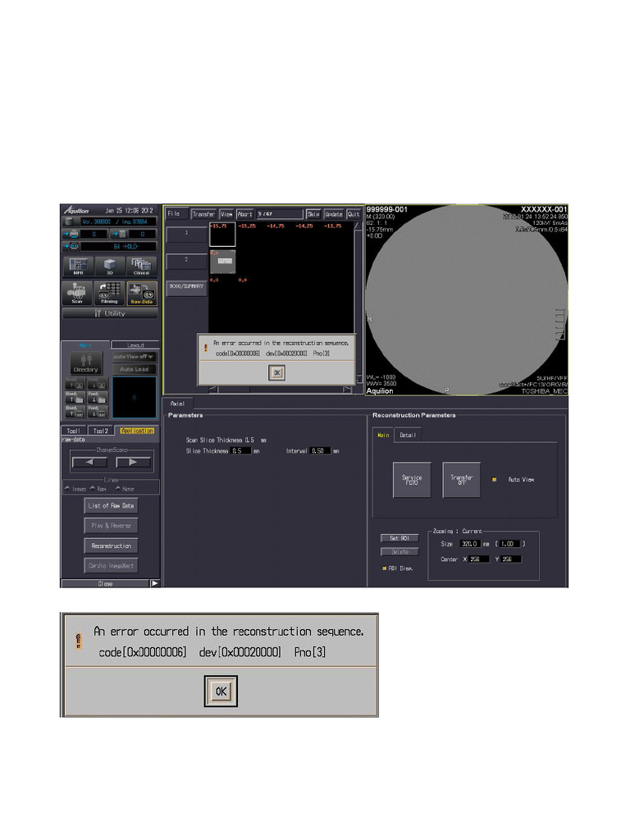Select the Axial tab
Screen dimensions: 630x840
[177, 404]
